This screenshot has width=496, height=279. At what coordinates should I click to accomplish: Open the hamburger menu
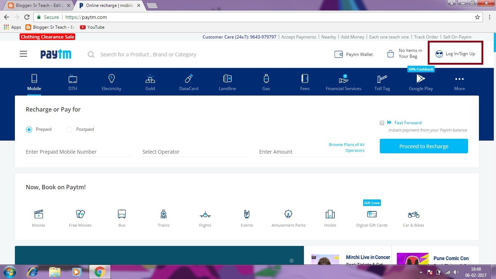point(23,53)
